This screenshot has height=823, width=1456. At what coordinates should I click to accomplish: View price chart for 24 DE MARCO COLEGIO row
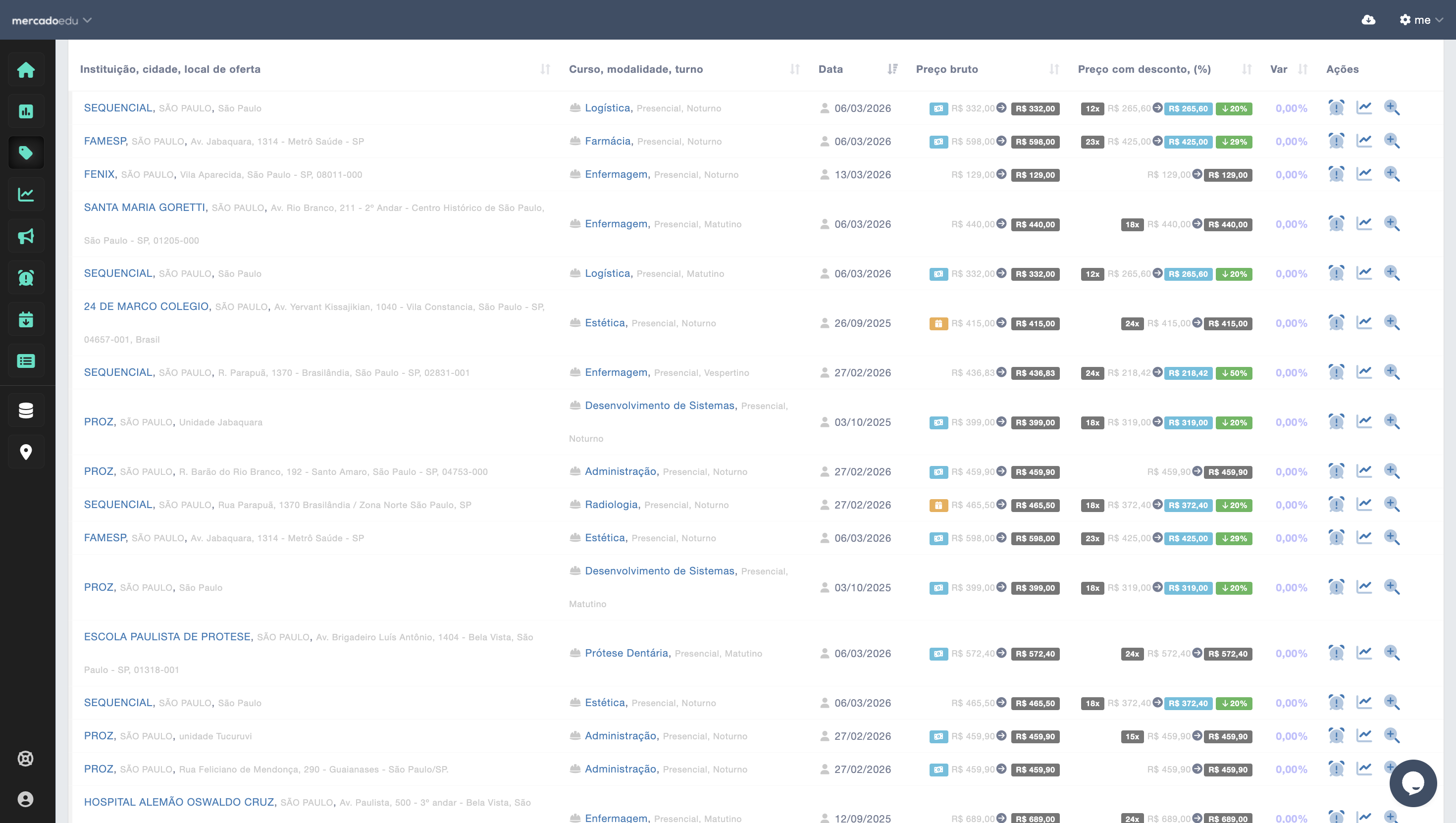(x=1364, y=322)
